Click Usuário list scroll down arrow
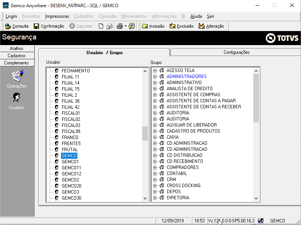Screen dimensions: 301x225 pyautogui.click(x=145, y=198)
